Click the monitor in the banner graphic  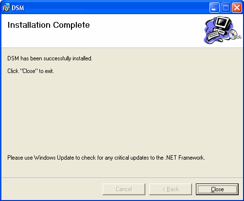224,23
